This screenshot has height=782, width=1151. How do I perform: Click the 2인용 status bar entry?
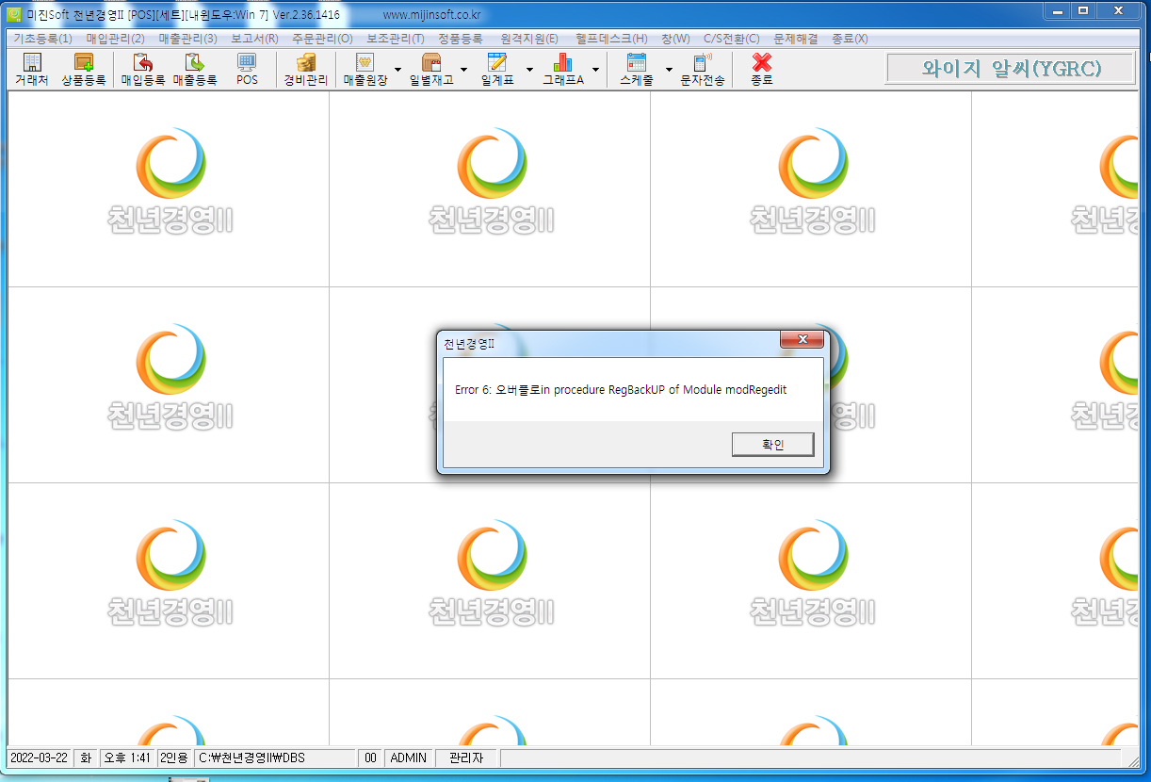[x=174, y=758]
